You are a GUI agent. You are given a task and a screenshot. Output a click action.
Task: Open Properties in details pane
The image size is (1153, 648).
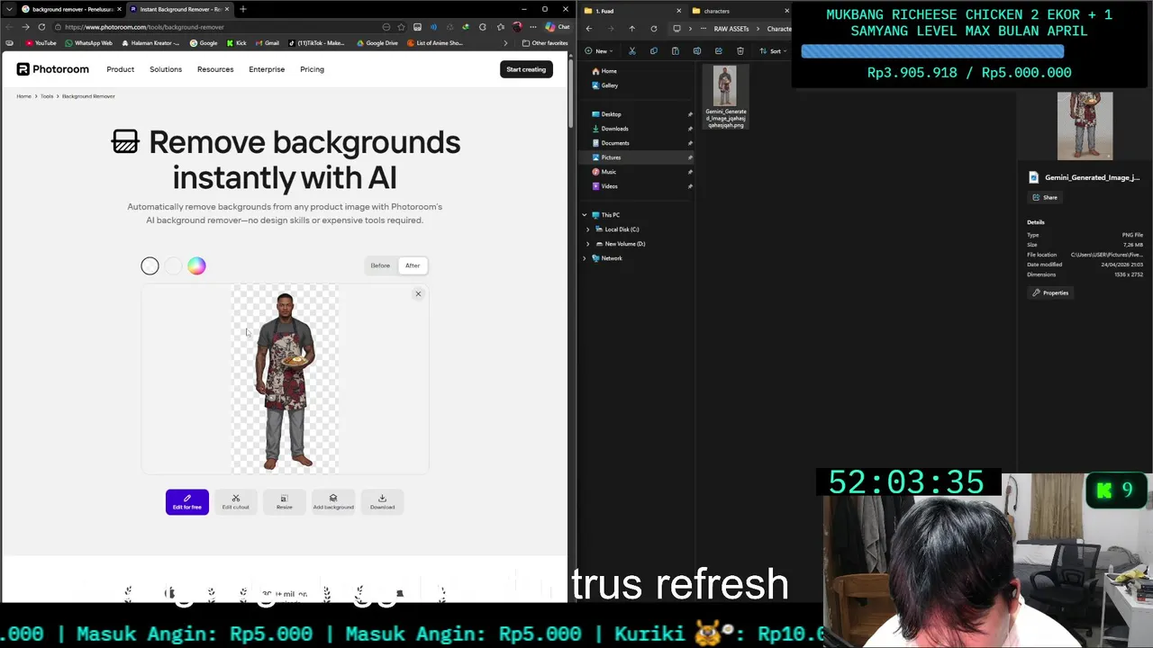(x=1050, y=292)
